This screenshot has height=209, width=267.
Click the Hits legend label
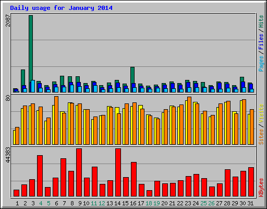click(x=261, y=21)
